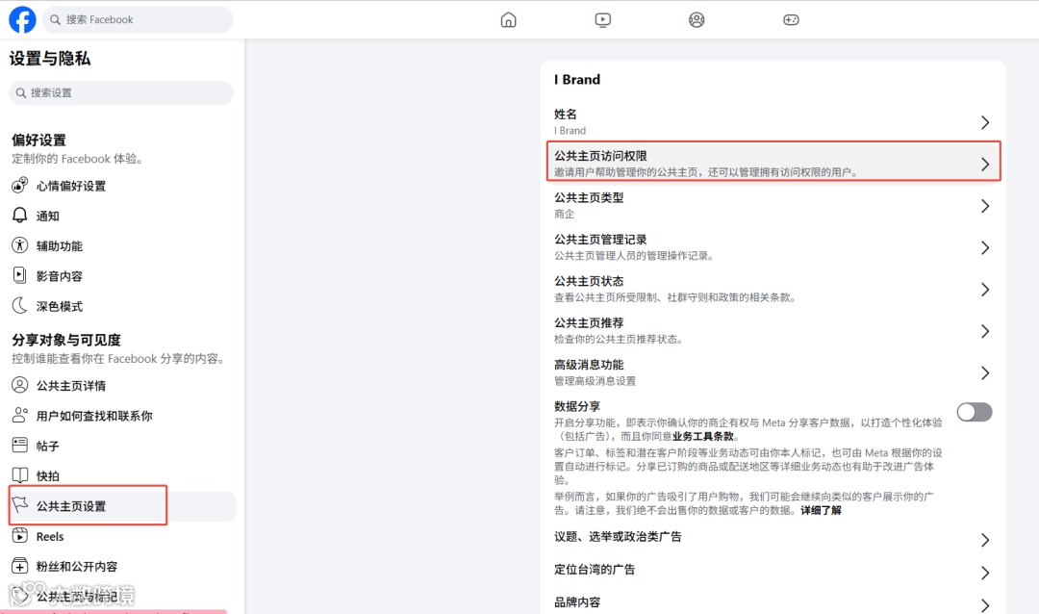Open Reels settings in sidebar

pyautogui.click(x=122, y=536)
